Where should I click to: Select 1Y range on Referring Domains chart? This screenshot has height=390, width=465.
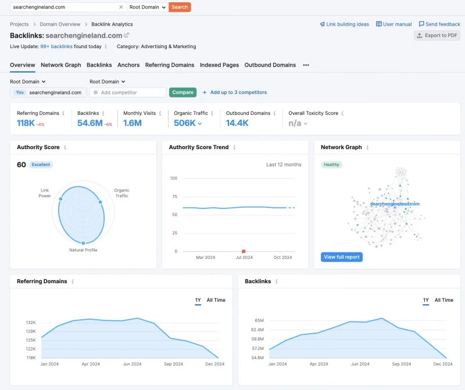pos(198,300)
